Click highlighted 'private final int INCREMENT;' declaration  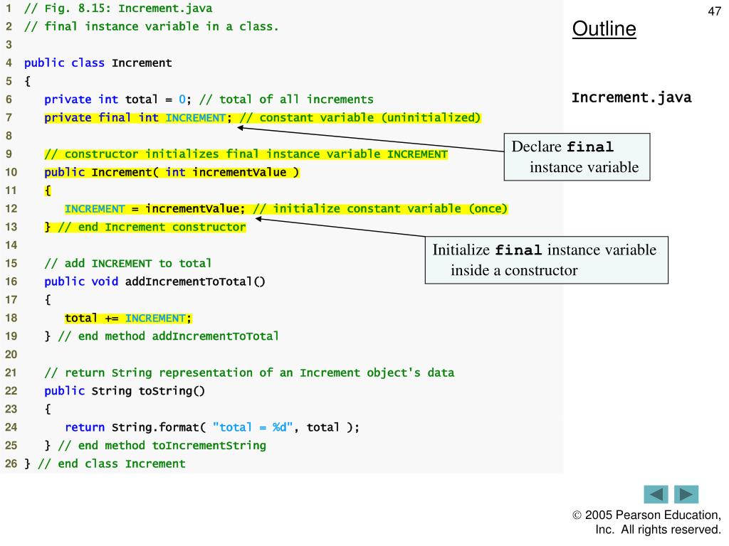[x=137, y=117]
